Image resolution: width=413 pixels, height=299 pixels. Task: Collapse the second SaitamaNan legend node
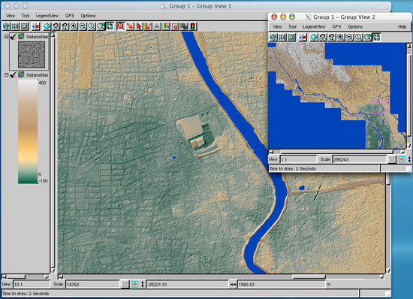[6, 75]
